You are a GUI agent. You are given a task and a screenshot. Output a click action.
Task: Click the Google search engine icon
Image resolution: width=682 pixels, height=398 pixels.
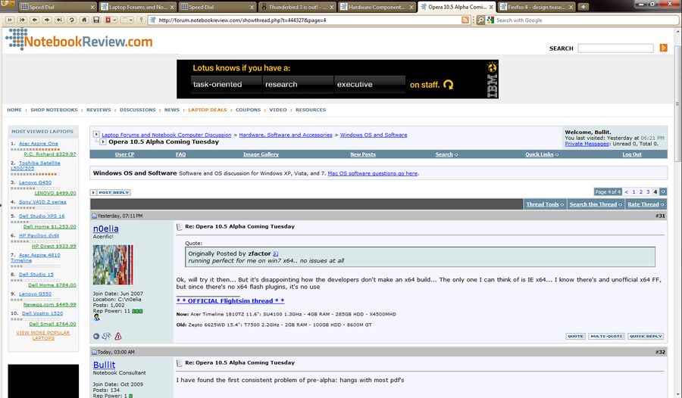490,20
